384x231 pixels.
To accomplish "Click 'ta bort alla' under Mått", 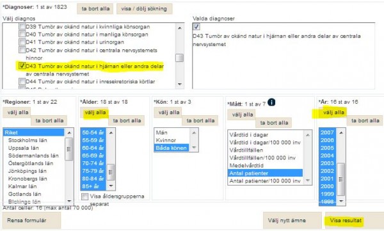I will coord(274,122).
